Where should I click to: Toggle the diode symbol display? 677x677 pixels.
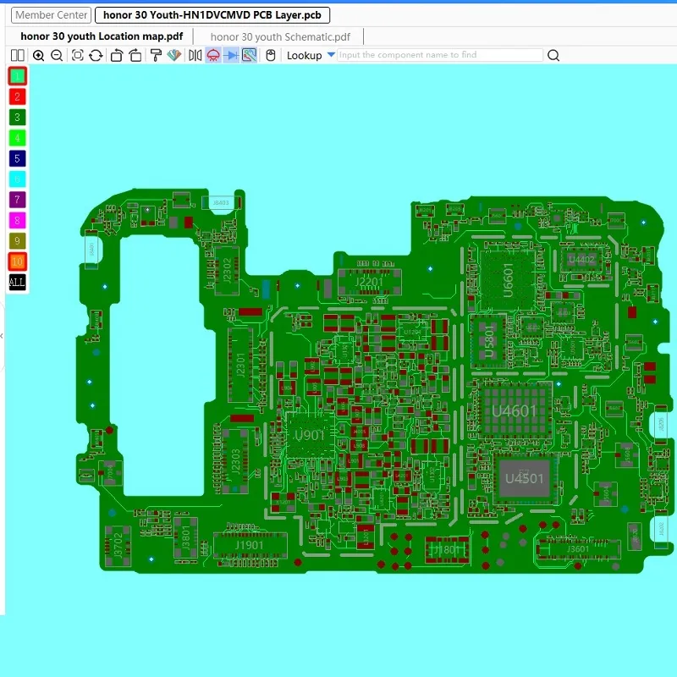click(231, 55)
